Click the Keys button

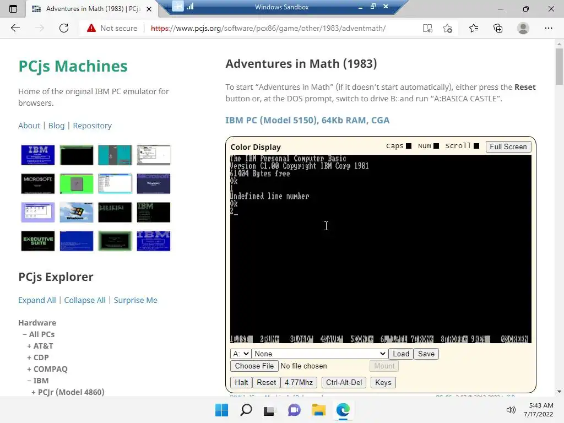[x=383, y=382]
